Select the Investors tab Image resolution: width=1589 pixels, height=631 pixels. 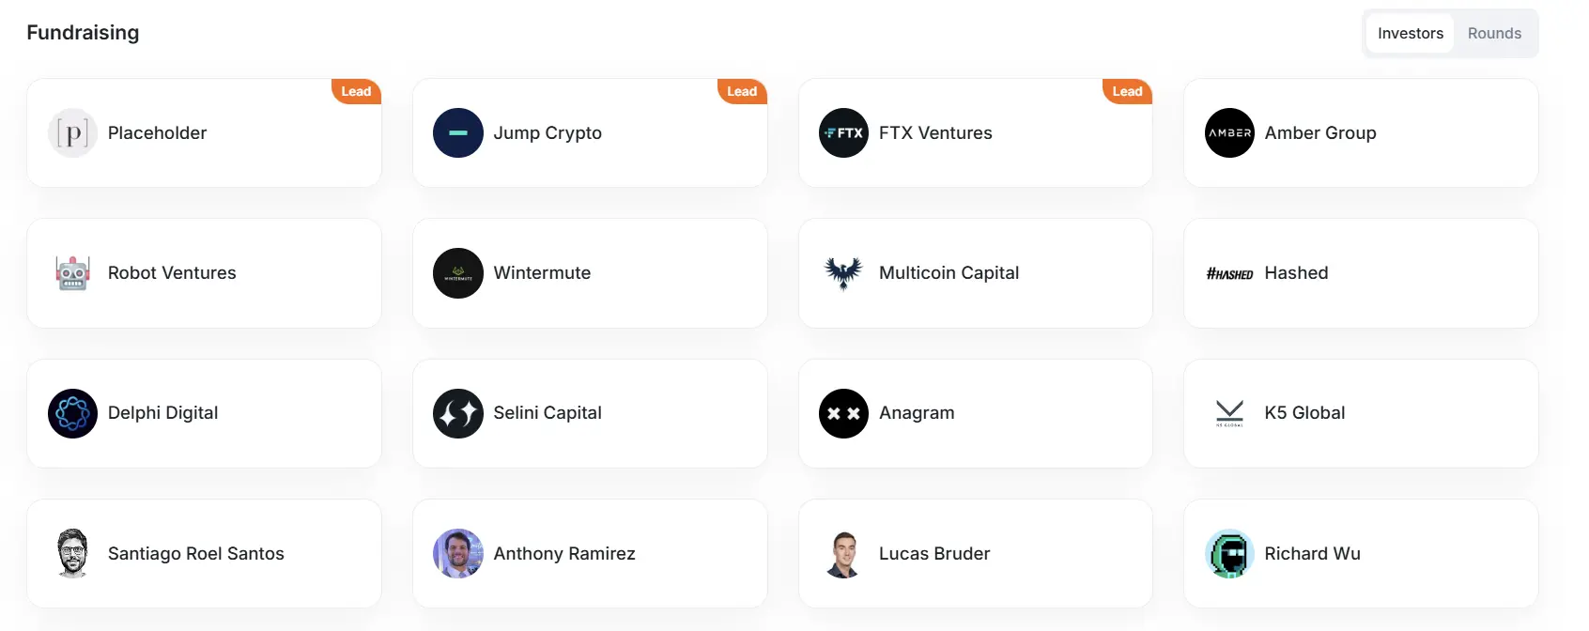(1410, 34)
